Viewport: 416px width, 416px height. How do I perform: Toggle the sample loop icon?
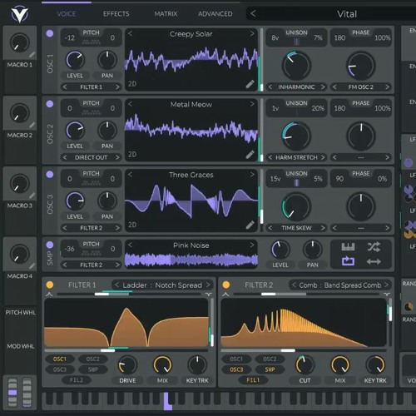point(348,261)
